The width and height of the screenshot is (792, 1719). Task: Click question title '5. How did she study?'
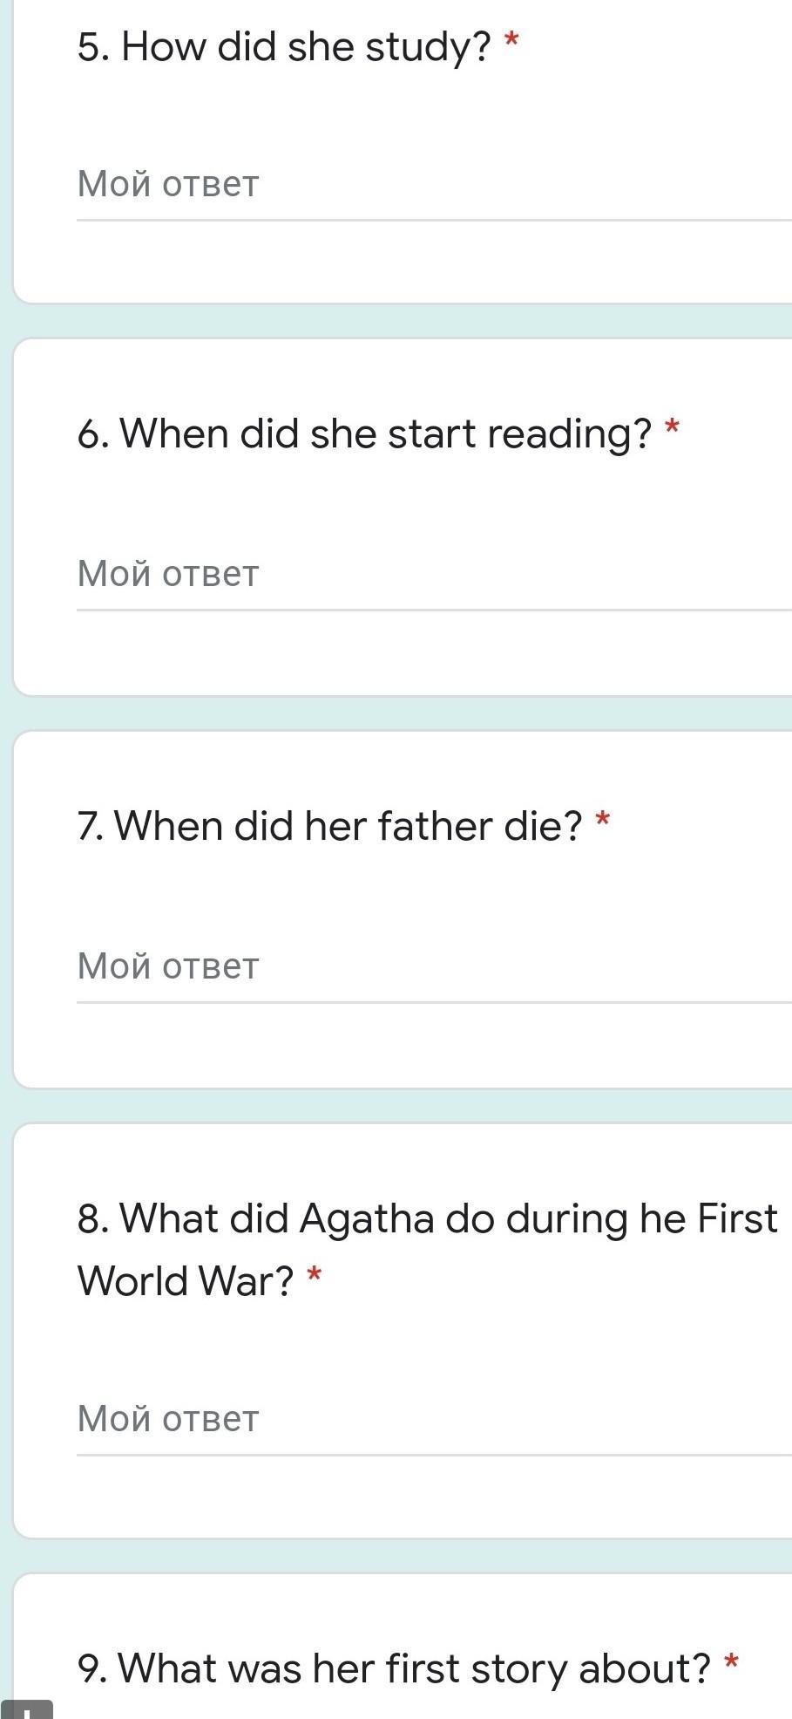pos(284,47)
